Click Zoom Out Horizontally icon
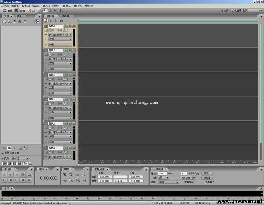 coord(71,175)
